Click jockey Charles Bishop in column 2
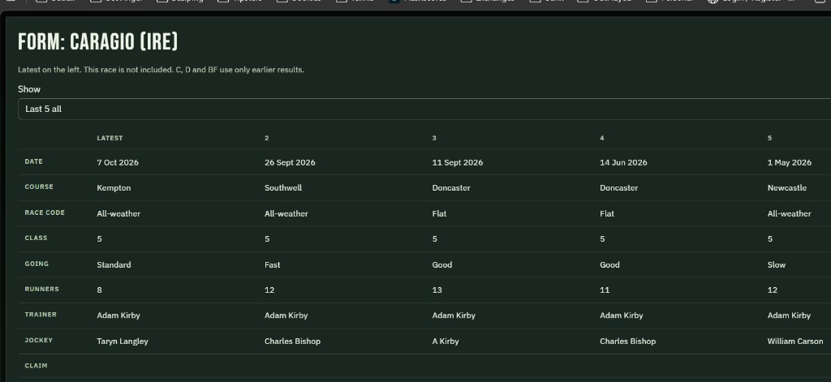 click(292, 341)
